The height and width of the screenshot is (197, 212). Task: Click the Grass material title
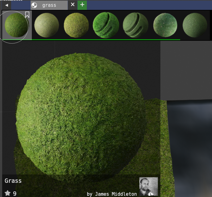coord(13,181)
